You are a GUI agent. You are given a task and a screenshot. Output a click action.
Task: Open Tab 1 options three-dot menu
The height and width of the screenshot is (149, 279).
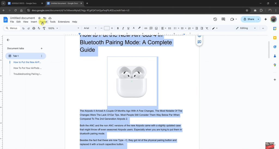click(42, 56)
